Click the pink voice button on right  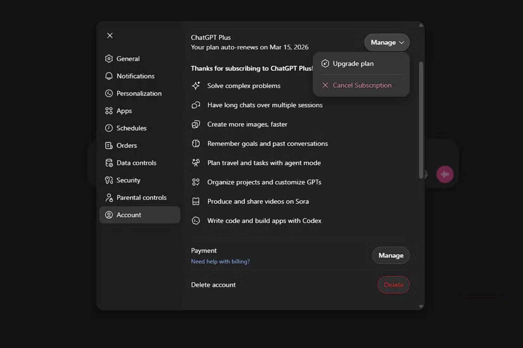[x=445, y=174]
